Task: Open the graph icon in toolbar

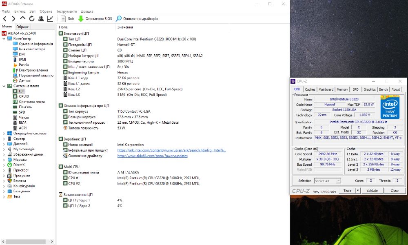Action: pos(50,18)
